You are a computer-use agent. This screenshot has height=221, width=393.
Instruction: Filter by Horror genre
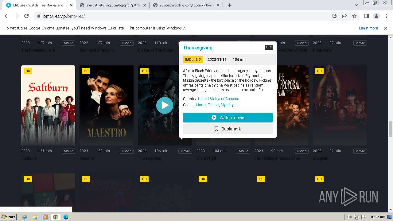pos(201,105)
